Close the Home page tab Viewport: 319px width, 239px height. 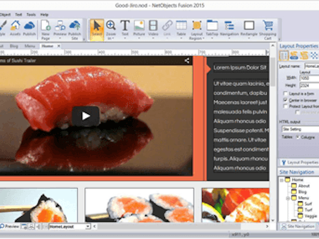coord(58,46)
